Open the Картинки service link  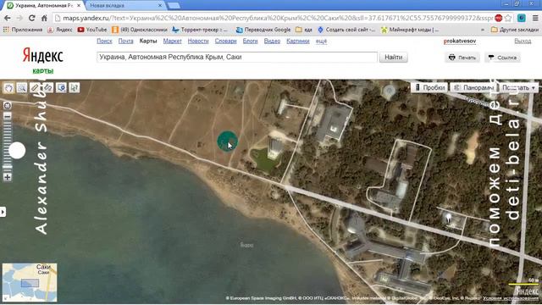(298, 41)
